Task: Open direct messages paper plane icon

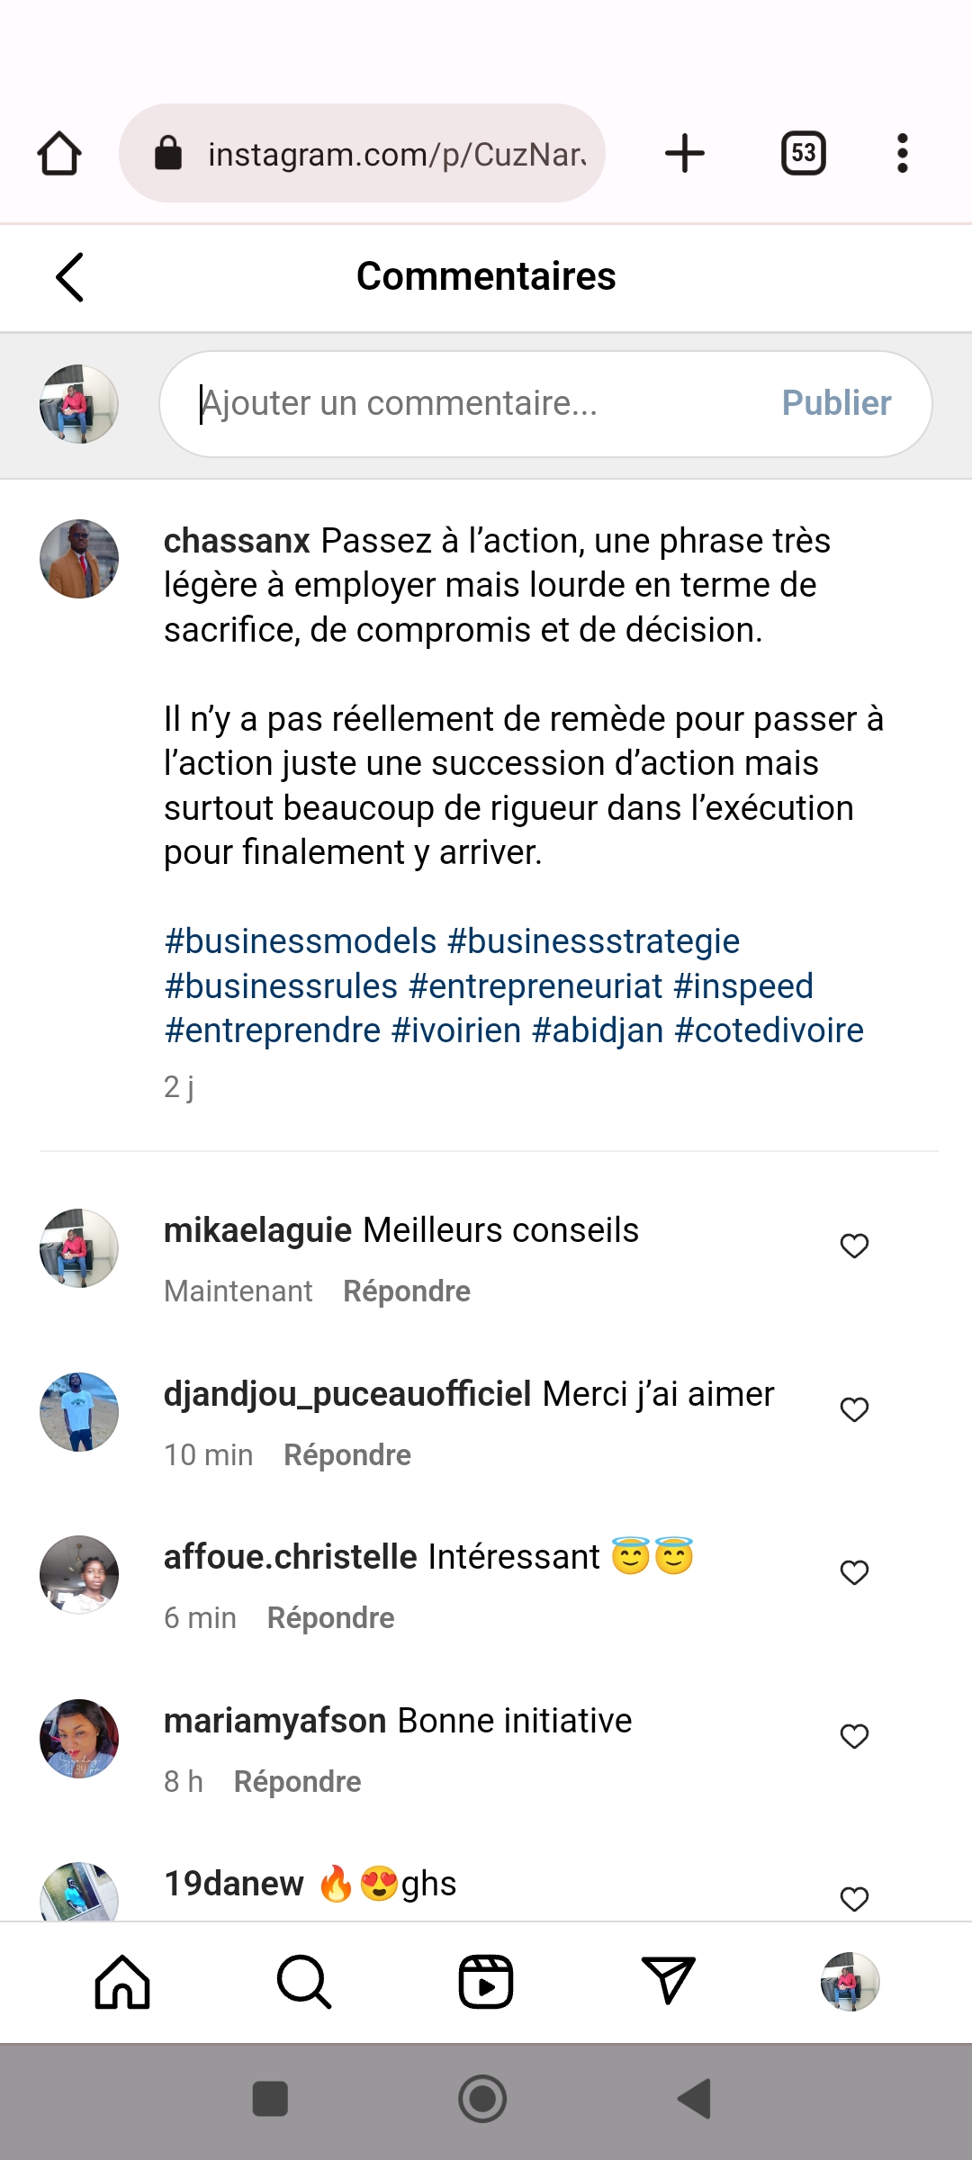Action: 668,1982
